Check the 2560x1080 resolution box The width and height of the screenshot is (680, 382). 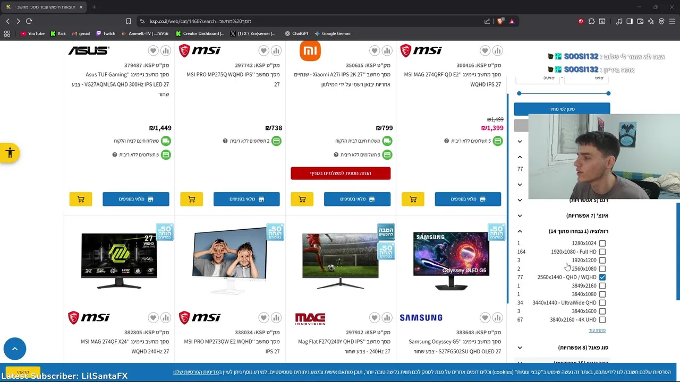602,269
